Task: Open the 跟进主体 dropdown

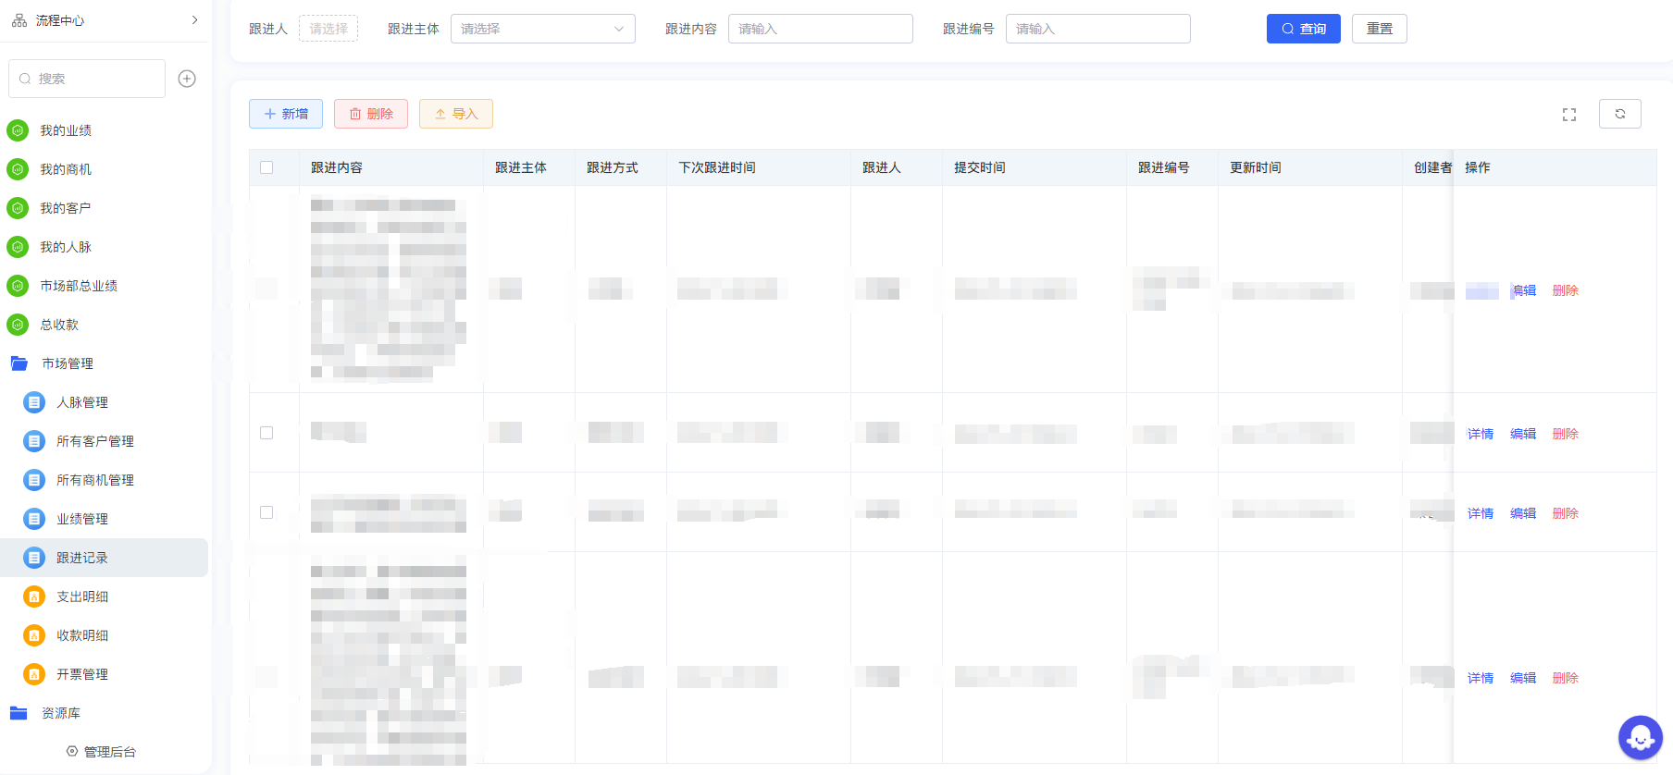Action: [543, 29]
